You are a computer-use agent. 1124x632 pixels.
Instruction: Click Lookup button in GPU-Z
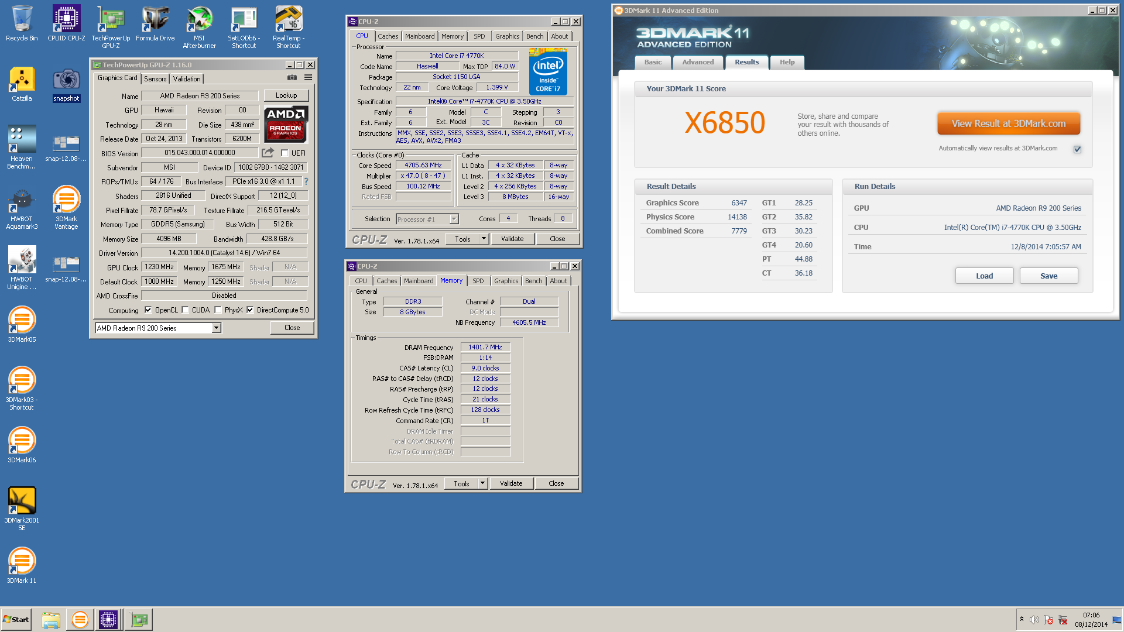286,95
